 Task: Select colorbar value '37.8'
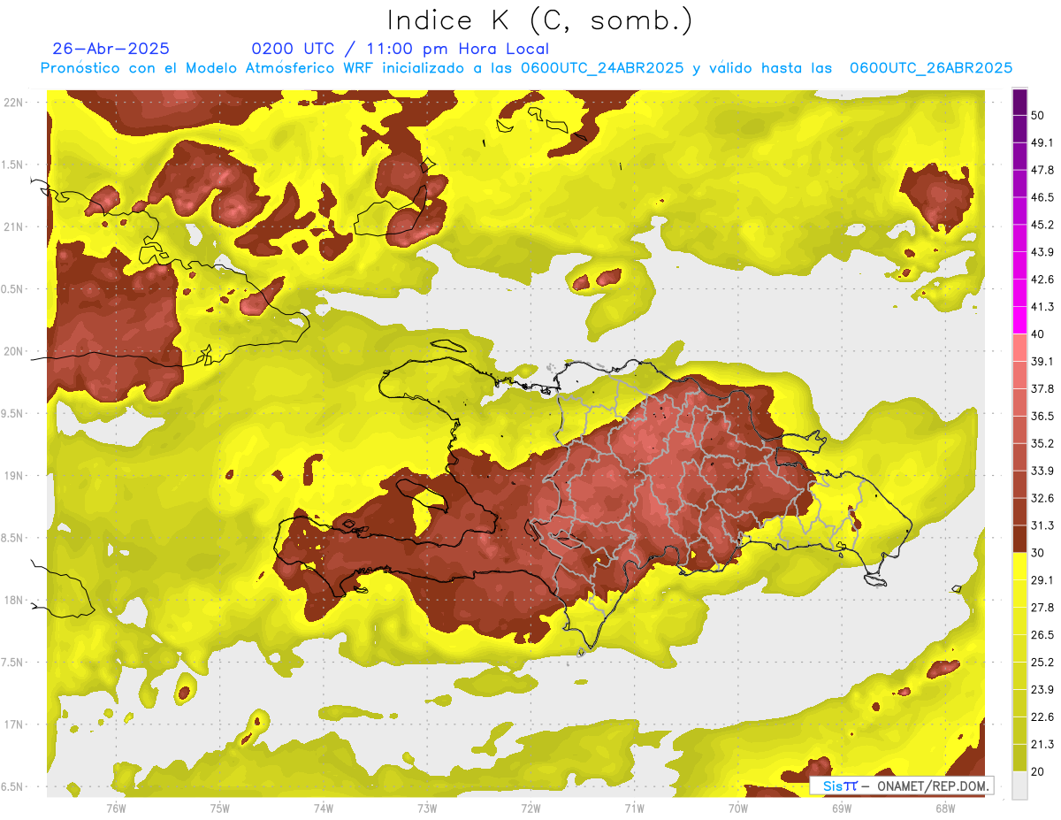point(1042,388)
